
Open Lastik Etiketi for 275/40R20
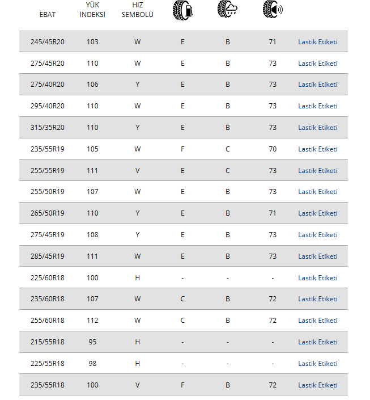tap(317, 85)
